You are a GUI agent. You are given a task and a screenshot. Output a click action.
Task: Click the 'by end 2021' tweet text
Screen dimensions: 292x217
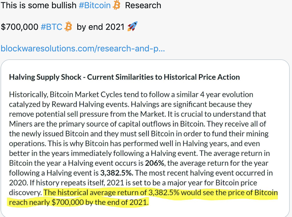[101, 27]
